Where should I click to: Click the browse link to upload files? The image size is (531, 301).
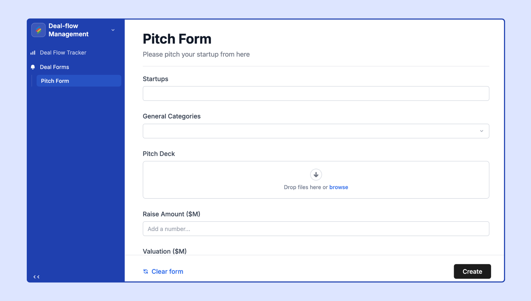click(338, 187)
